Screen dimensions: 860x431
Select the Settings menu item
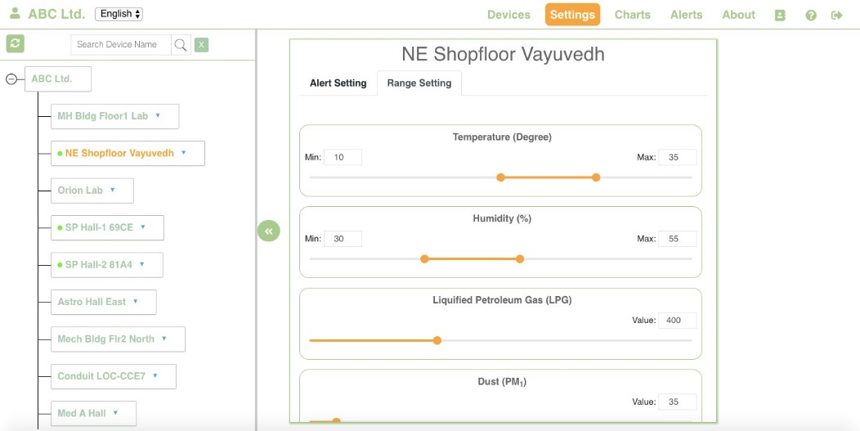572,15
